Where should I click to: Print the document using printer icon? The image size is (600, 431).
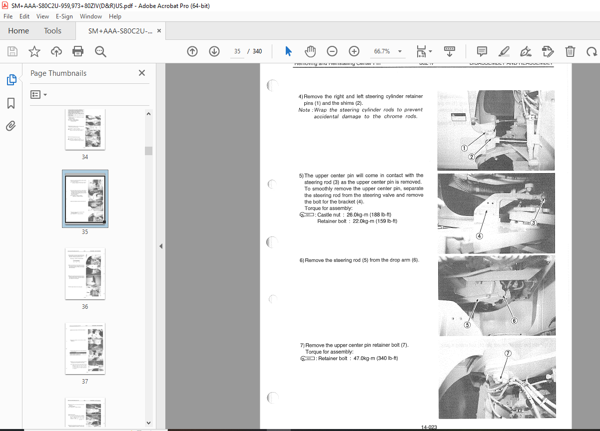pyautogui.click(x=78, y=51)
